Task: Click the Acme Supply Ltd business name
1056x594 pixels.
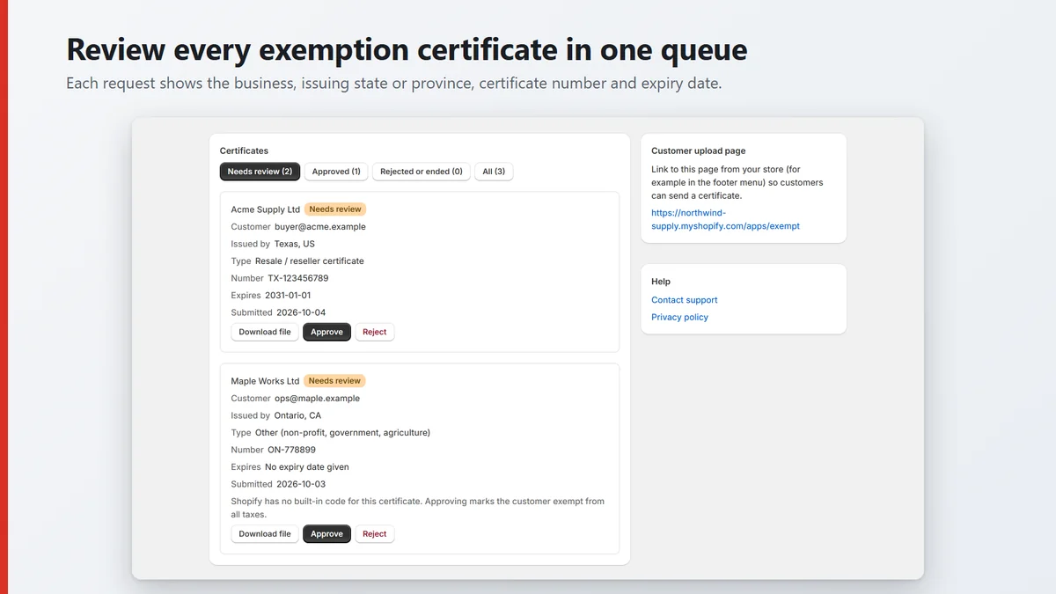Action: click(265, 209)
